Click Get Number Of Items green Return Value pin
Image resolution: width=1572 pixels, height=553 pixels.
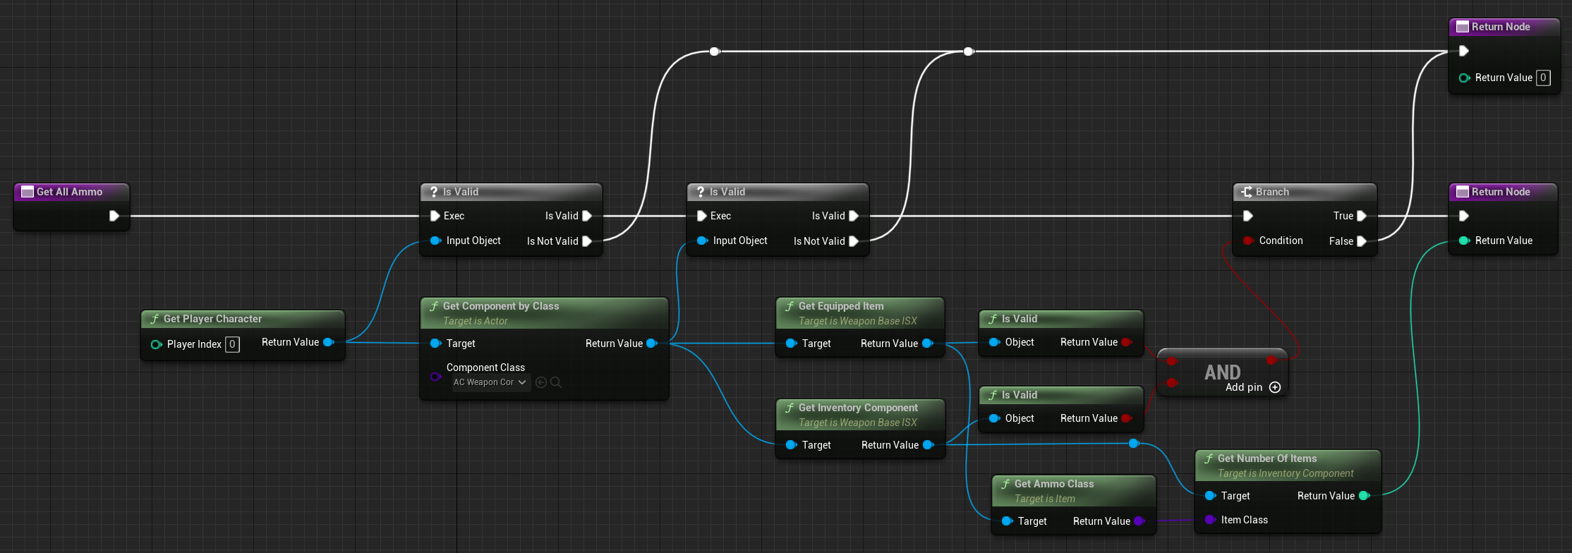1365,496
